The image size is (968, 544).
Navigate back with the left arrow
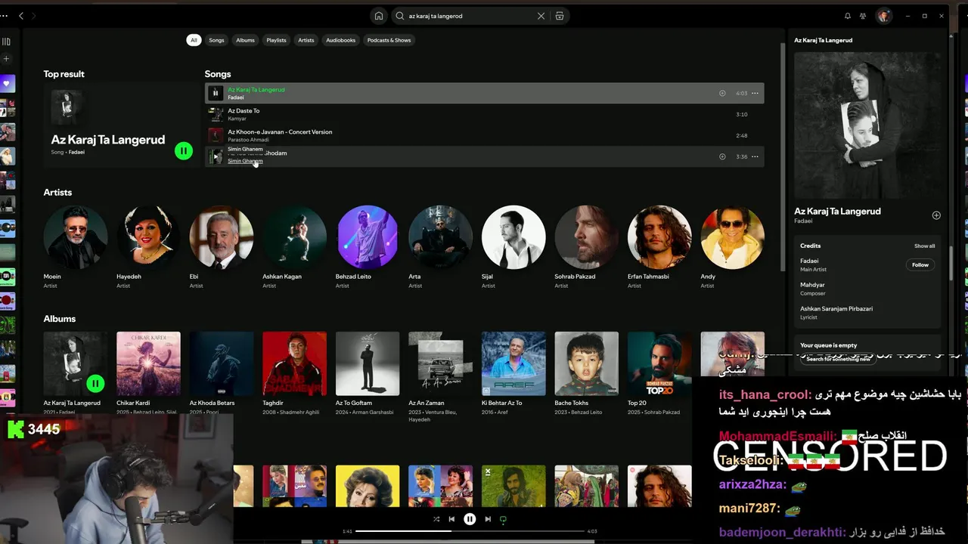[x=20, y=16]
